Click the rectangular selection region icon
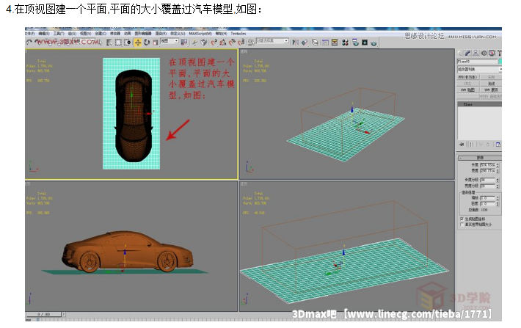 coord(118,43)
